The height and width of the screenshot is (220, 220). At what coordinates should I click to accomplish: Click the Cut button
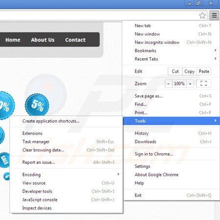coord(175,71)
